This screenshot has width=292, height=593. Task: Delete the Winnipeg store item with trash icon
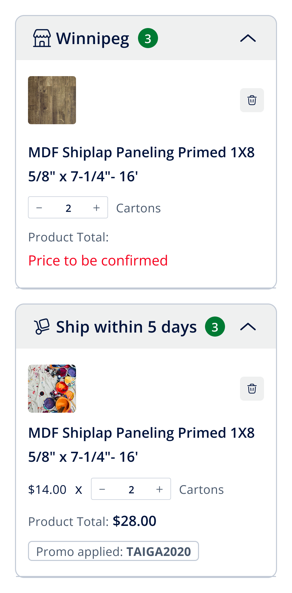[252, 100]
